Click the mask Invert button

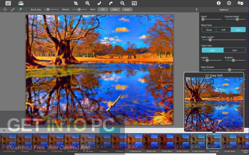[x=127, y=10]
